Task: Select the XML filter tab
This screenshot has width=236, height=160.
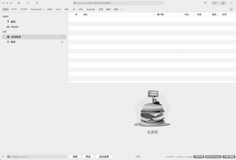Action: 67,9
